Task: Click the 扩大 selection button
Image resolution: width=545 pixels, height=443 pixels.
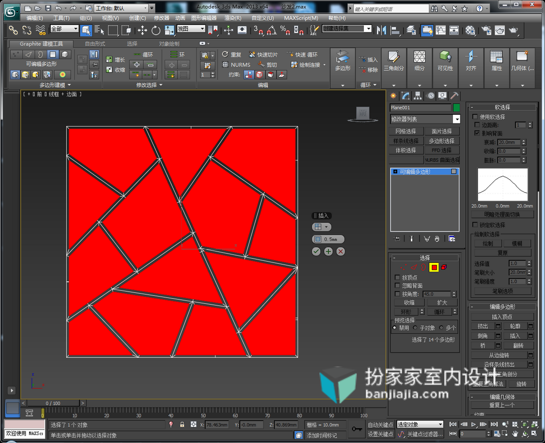Action: pos(442,303)
